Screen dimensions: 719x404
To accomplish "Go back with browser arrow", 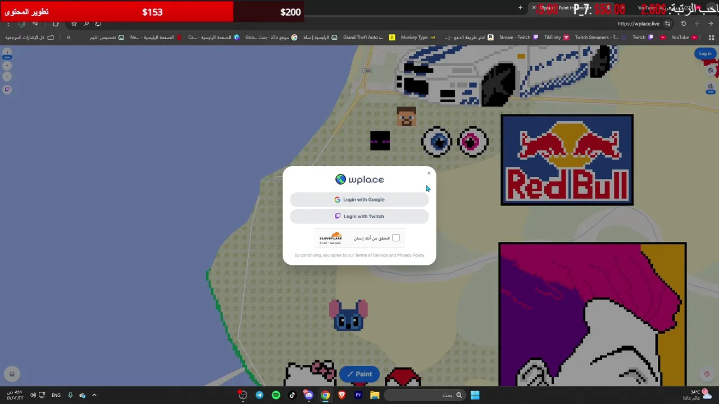I will 711,24.
